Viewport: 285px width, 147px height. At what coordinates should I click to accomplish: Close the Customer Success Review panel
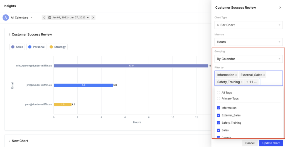[x=280, y=8]
